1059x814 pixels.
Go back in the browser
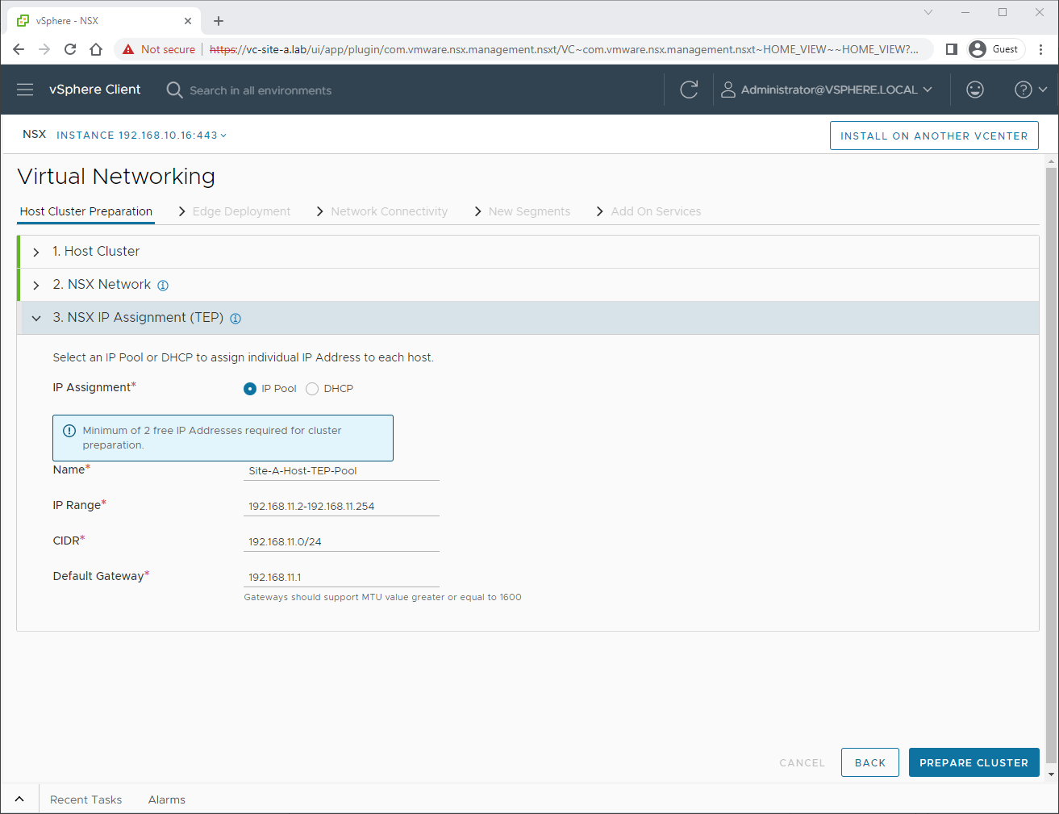pos(19,49)
